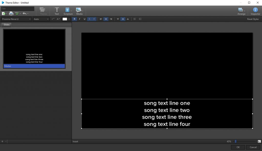Open the Media dropdown arrow
Image resolution: width=262 pixels, height=151 pixels.
click(x=82, y=11)
